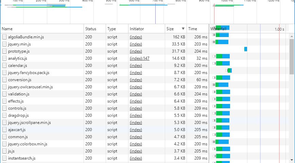Click the jquery.fancybox.pack.js waterfall bar
295x163 pixels.
click(x=229, y=71)
